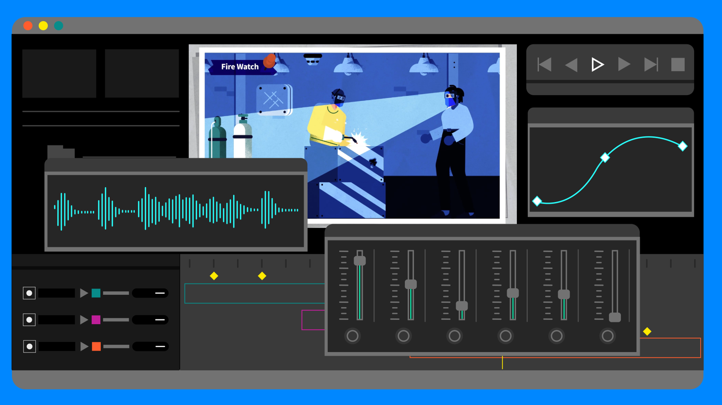Maximize the window with the green button
Image resolution: width=722 pixels, height=405 pixels.
point(58,26)
